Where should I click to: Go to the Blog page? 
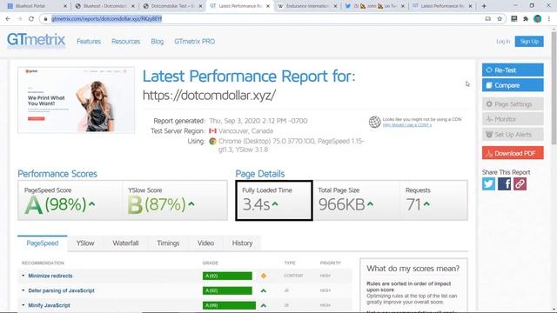point(157,42)
